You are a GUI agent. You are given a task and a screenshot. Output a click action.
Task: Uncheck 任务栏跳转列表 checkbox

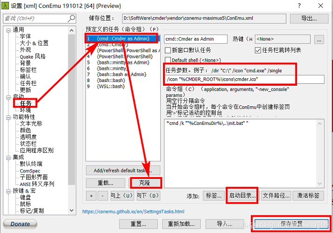click(x=258, y=50)
